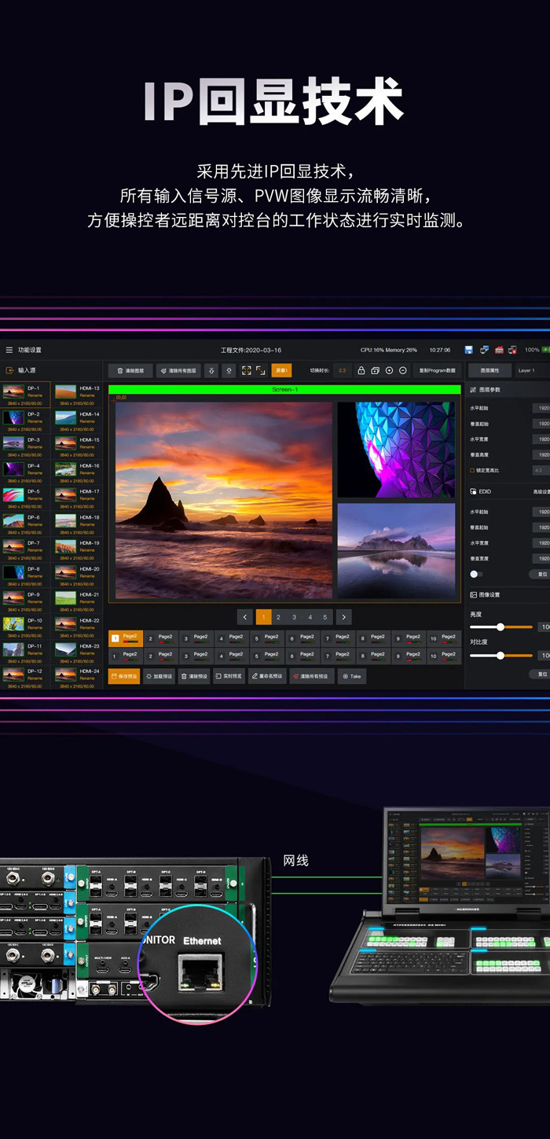Click the blue floppy disk save icon
Image resolution: width=550 pixels, height=1139 pixels.
(x=469, y=350)
